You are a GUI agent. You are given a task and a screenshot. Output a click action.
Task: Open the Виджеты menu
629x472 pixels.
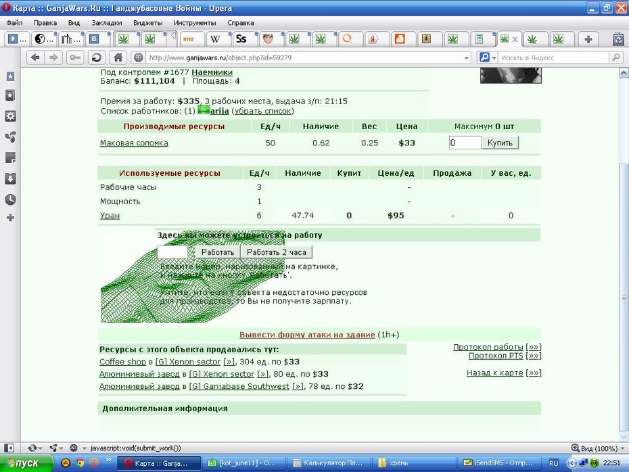pos(147,23)
